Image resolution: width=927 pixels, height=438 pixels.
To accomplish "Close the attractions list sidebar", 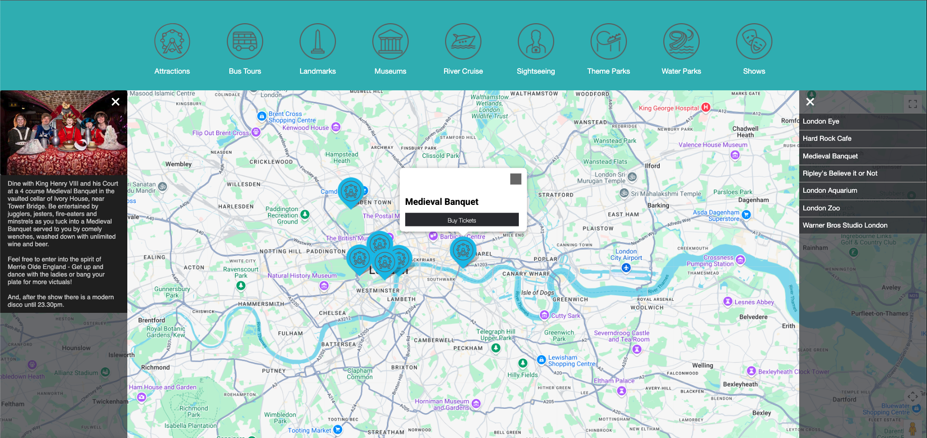I will (x=810, y=102).
